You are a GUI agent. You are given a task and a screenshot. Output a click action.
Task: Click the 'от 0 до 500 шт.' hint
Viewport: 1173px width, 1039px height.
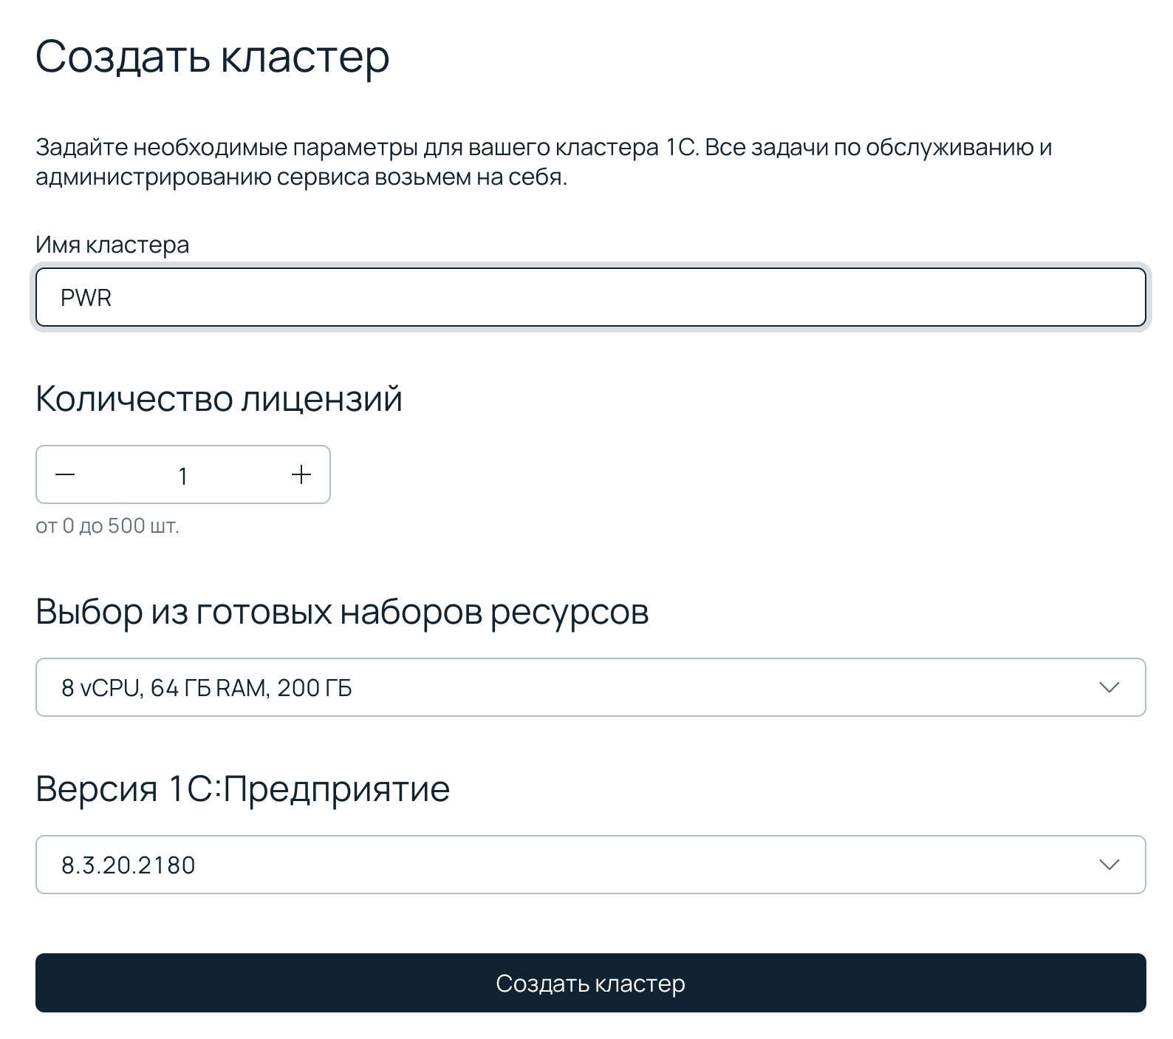point(107,526)
